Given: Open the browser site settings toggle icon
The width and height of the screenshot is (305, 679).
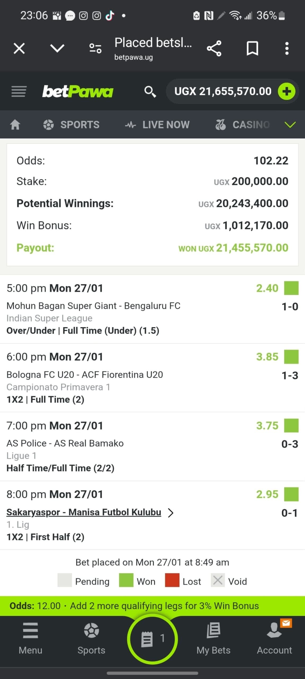Looking at the screenshot, I should [95, 49].
